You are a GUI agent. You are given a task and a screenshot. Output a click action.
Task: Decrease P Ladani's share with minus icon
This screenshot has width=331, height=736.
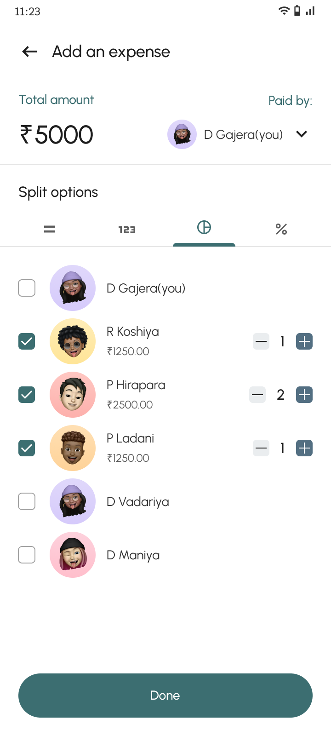[x=261, y=448]
